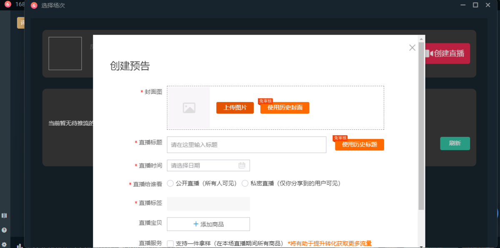The image size is (500, 248).
Task: Click 上传图片 button
Action: point(235,108)
